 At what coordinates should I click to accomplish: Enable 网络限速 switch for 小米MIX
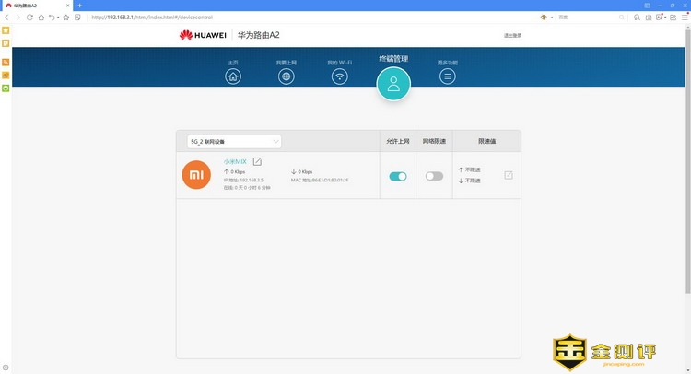click(x=434, y=176)
